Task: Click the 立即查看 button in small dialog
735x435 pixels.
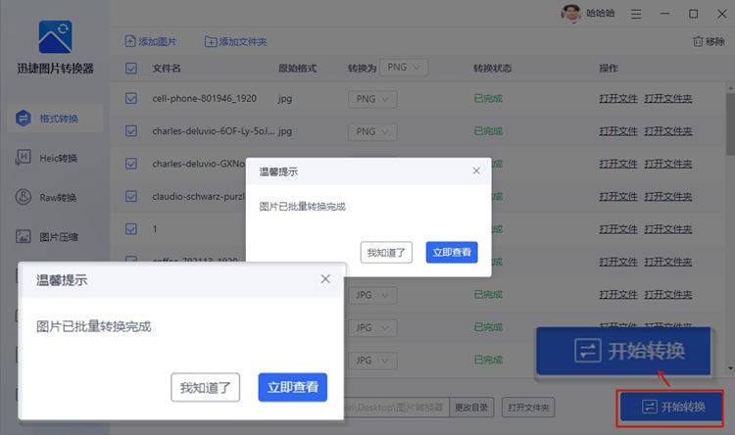Action: click(x=452, y=252)
